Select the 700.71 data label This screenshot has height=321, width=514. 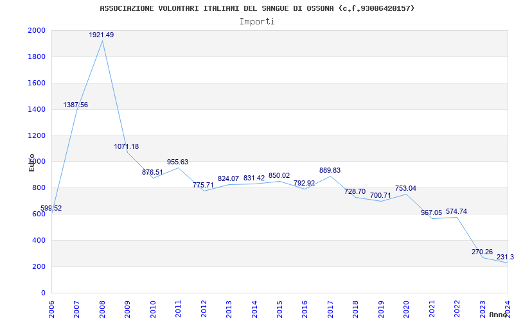coord(380,195)
